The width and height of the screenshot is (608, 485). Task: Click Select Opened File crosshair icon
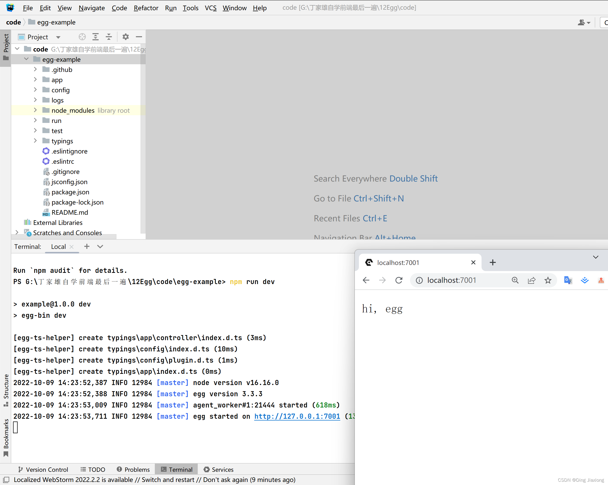click(x=82, y=37)
